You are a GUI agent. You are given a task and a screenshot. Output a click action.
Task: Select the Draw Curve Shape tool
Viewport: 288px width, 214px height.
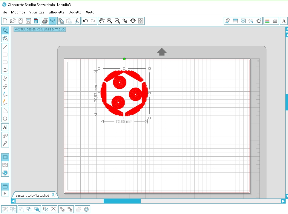5,87
